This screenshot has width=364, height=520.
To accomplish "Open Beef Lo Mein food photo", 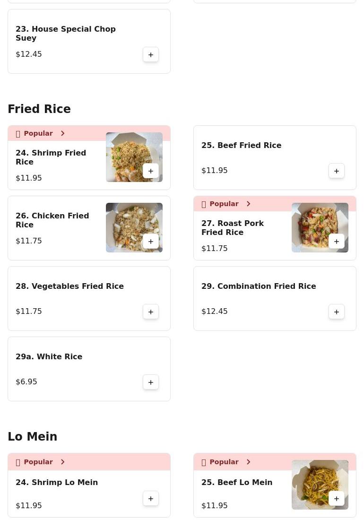I will (320, 485).
